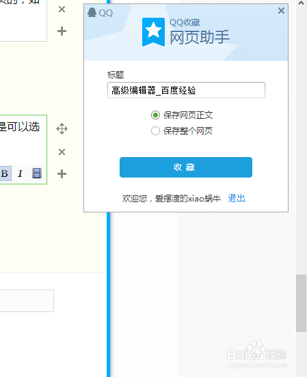Add a step after the topmost box
Screen dimensions: 307x377
[62, 31]
